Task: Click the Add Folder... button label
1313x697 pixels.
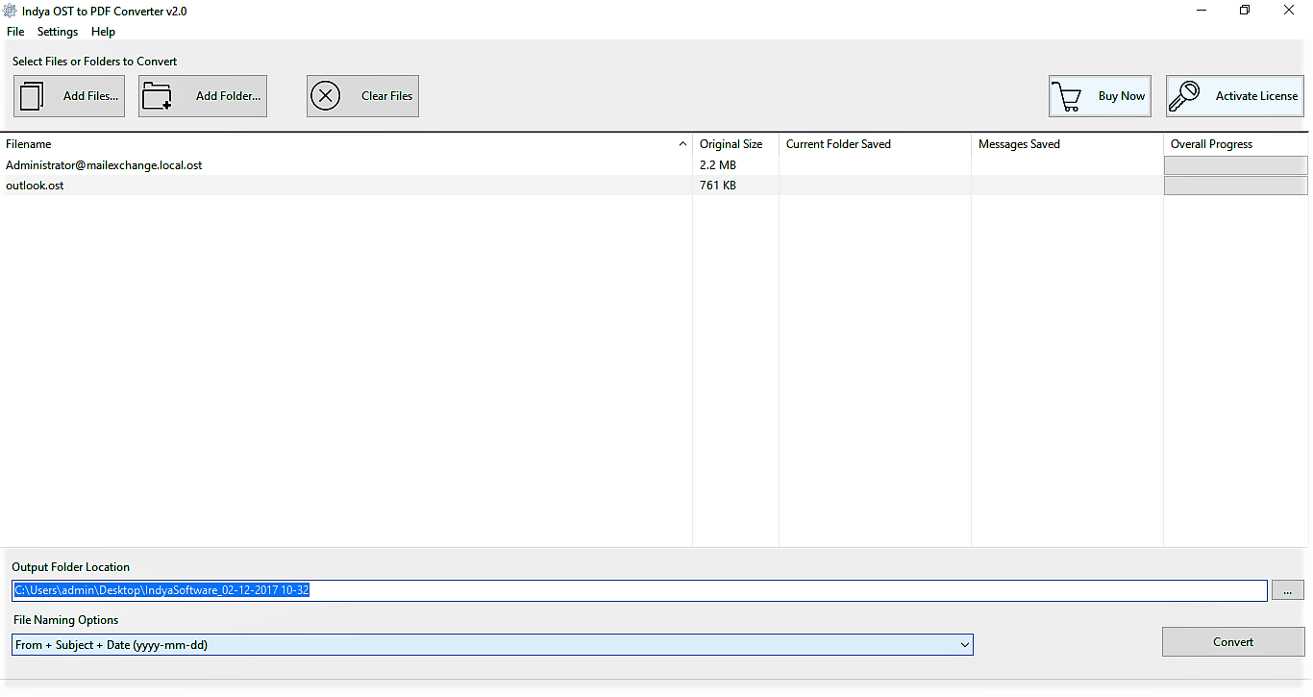Action: (x=228, y=96)
